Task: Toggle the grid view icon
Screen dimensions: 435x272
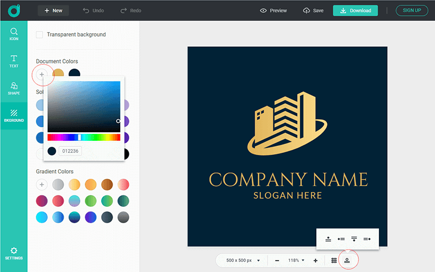Action: pyautogui.click(x=334, y=261)
